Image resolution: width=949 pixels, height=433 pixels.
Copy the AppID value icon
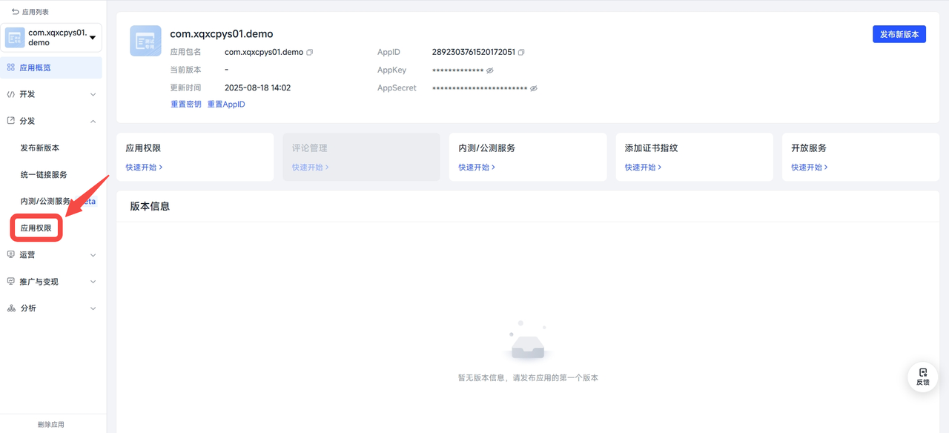pos(521,53)
